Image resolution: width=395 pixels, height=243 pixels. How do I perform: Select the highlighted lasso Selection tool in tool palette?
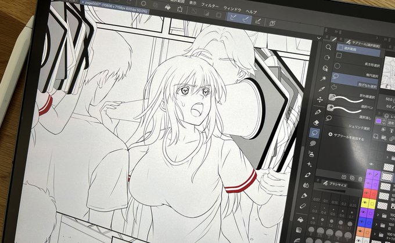[x=314, y=133]
